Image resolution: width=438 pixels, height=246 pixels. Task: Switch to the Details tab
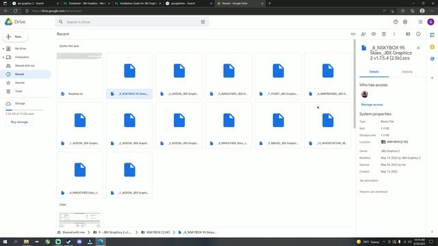374,72
